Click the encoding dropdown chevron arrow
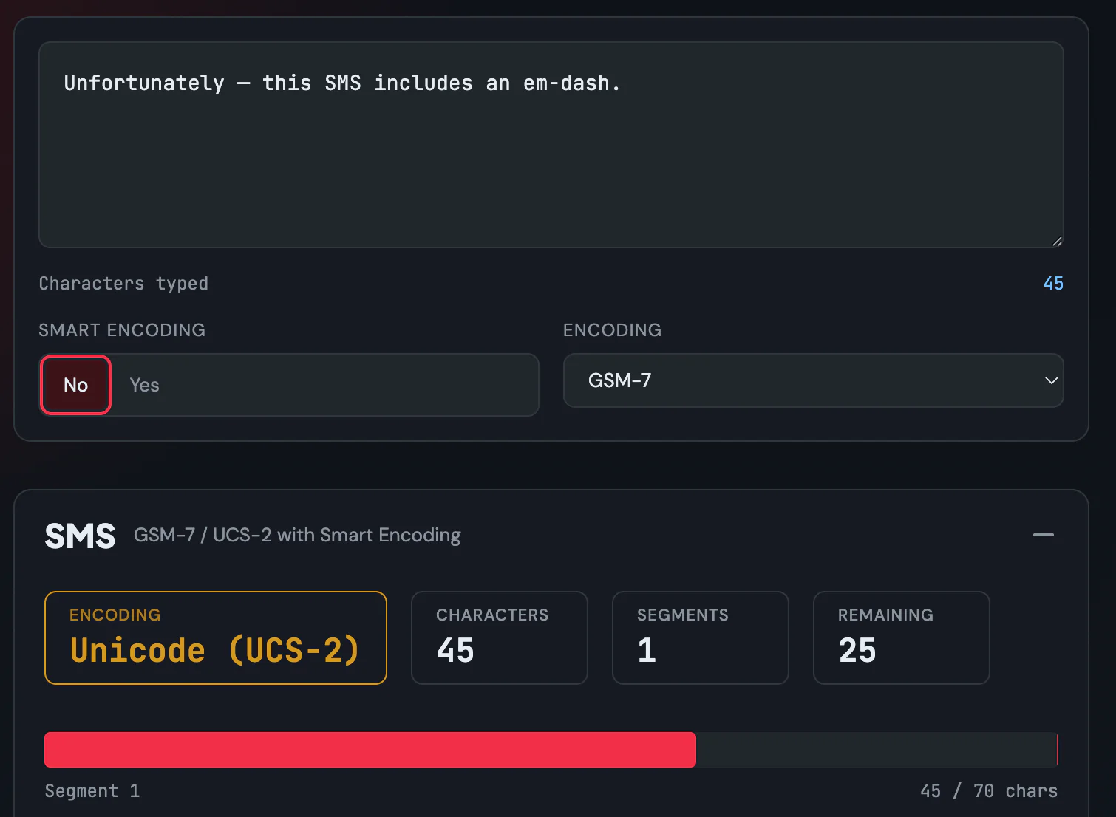This screenshot has width=1116, height=817. click(1051, 380)
